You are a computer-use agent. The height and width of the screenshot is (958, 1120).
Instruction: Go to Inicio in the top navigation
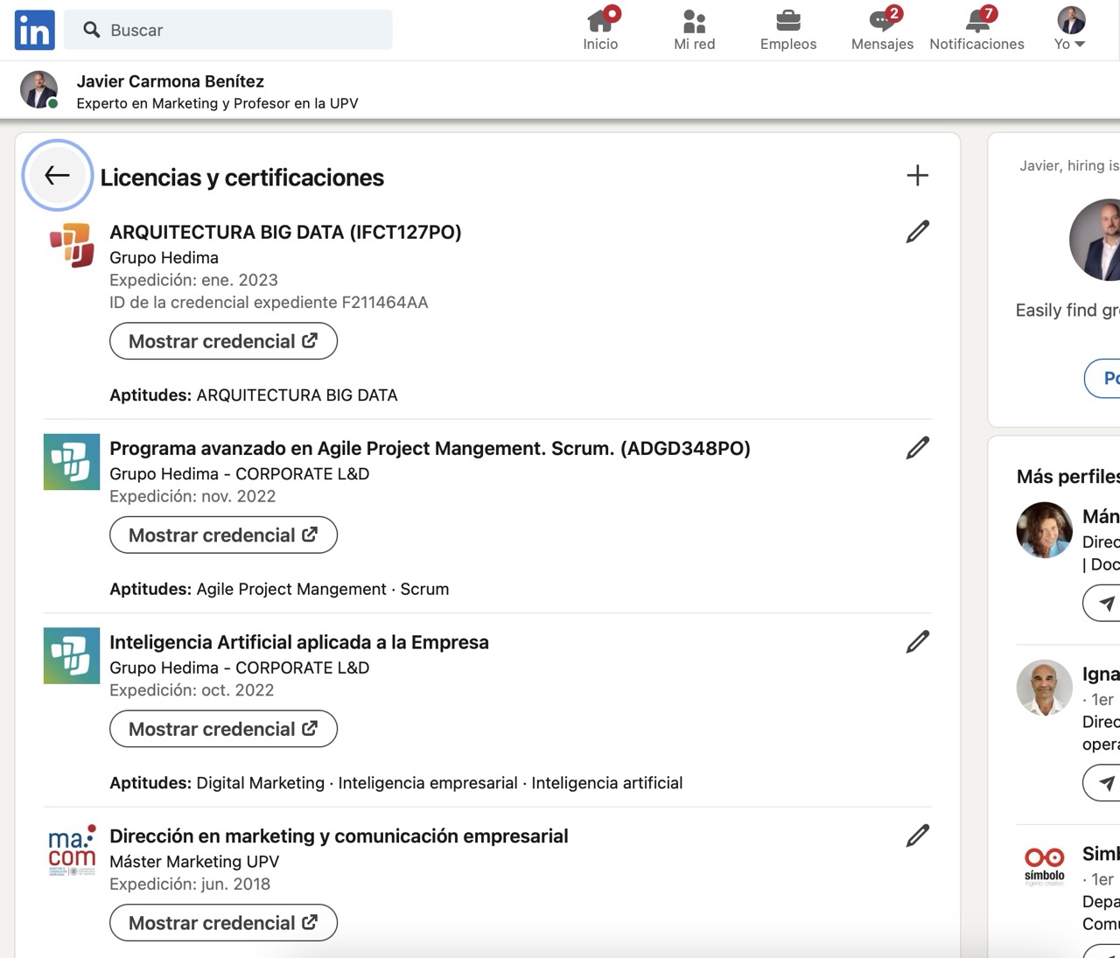pyautogui.click(x=600, y=31)
